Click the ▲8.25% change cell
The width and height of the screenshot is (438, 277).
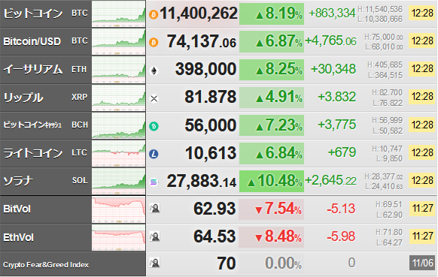pyautogui.click(x=272, y=70)
